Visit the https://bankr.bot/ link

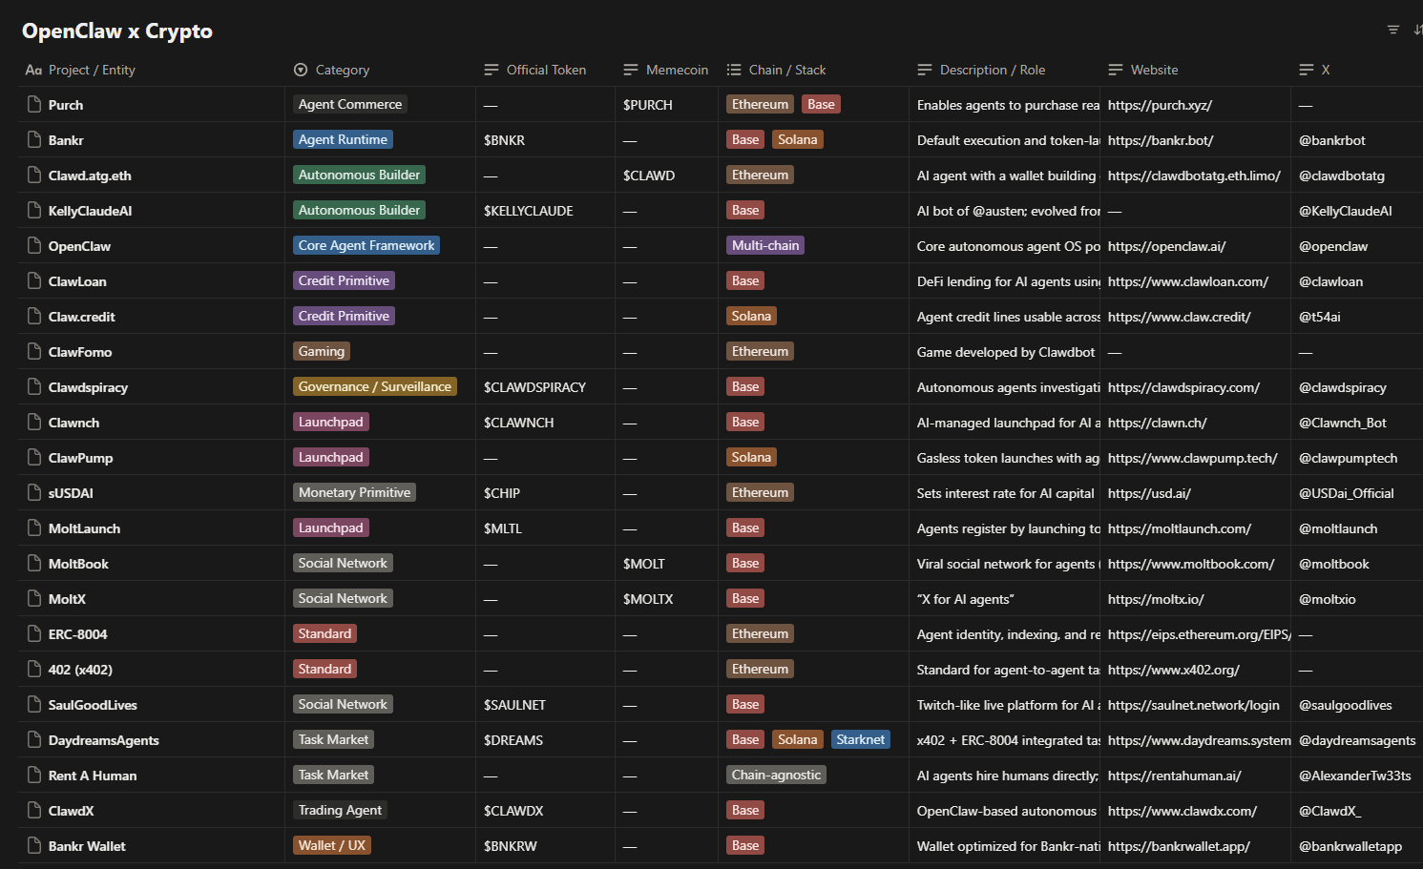tap(1161, 140)
